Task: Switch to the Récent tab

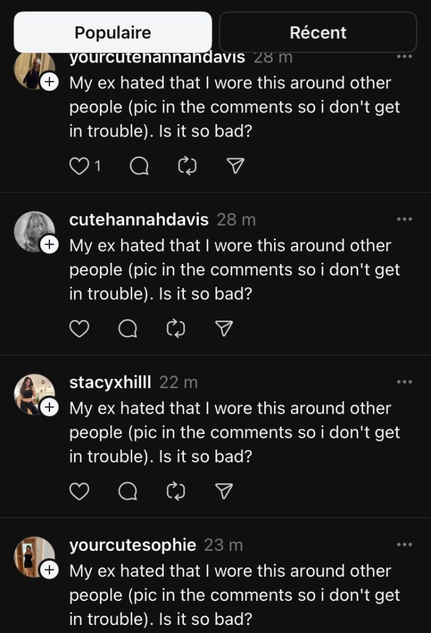Action: (x=318, y=32)
